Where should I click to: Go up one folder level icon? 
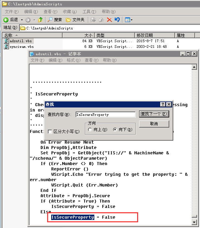40,20
